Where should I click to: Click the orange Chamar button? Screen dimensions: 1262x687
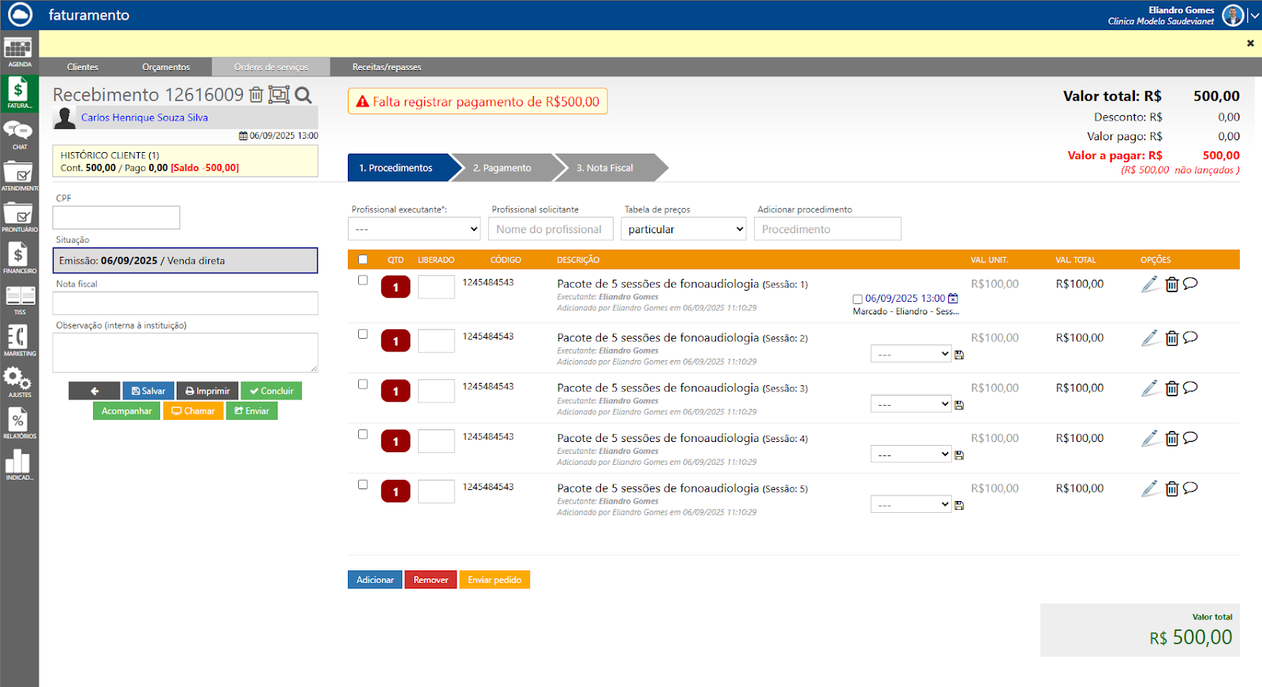[x=193, y=411]
